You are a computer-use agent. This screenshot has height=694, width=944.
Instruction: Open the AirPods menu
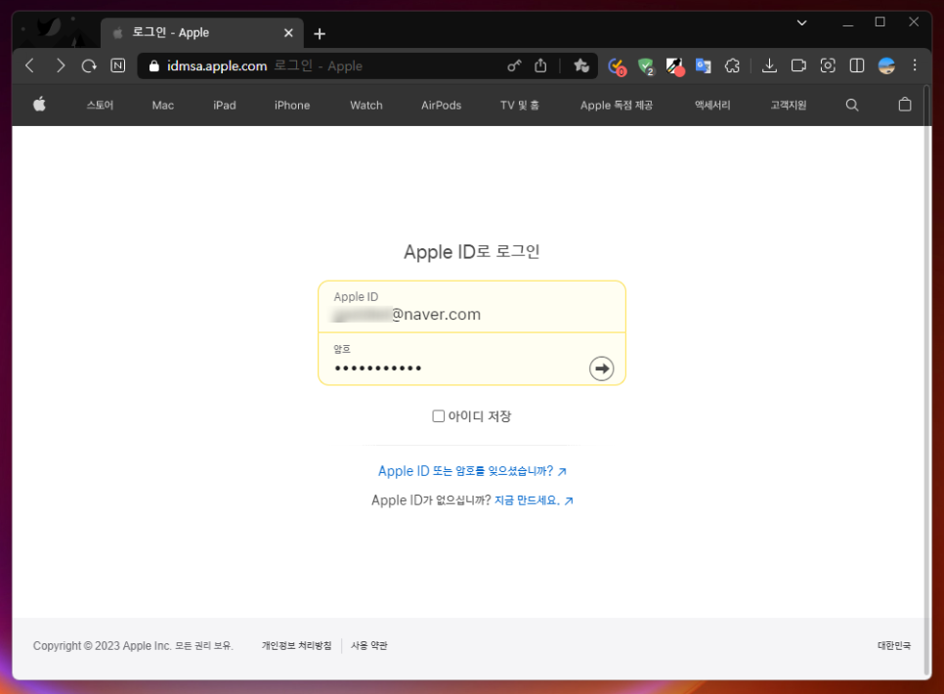(x=442, y=105)
